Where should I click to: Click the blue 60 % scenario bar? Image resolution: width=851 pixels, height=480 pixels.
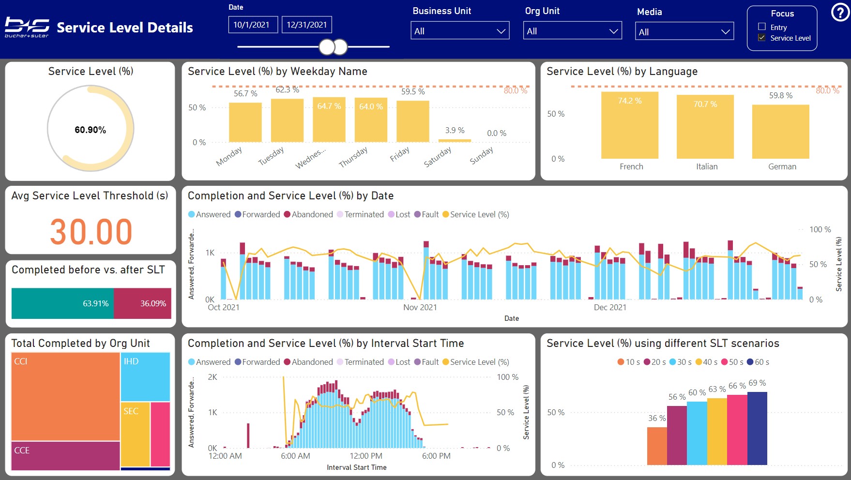click(697, 433)
